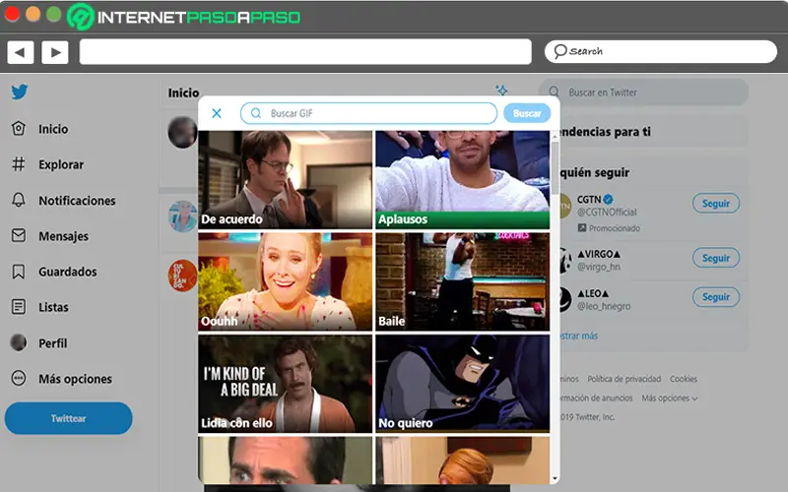Click the scroll down arrow in the GIF list
This screenshot has height=492, width=788.
tap(555, 478)
